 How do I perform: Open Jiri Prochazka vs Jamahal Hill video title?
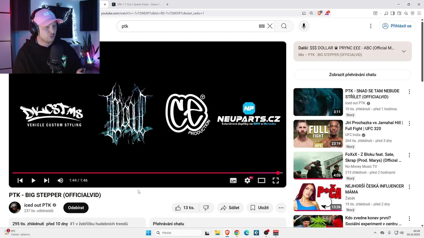click(x=374, y=126)
